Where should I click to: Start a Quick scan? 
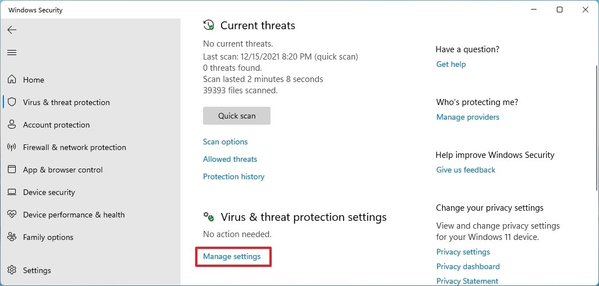pos(237,116)
